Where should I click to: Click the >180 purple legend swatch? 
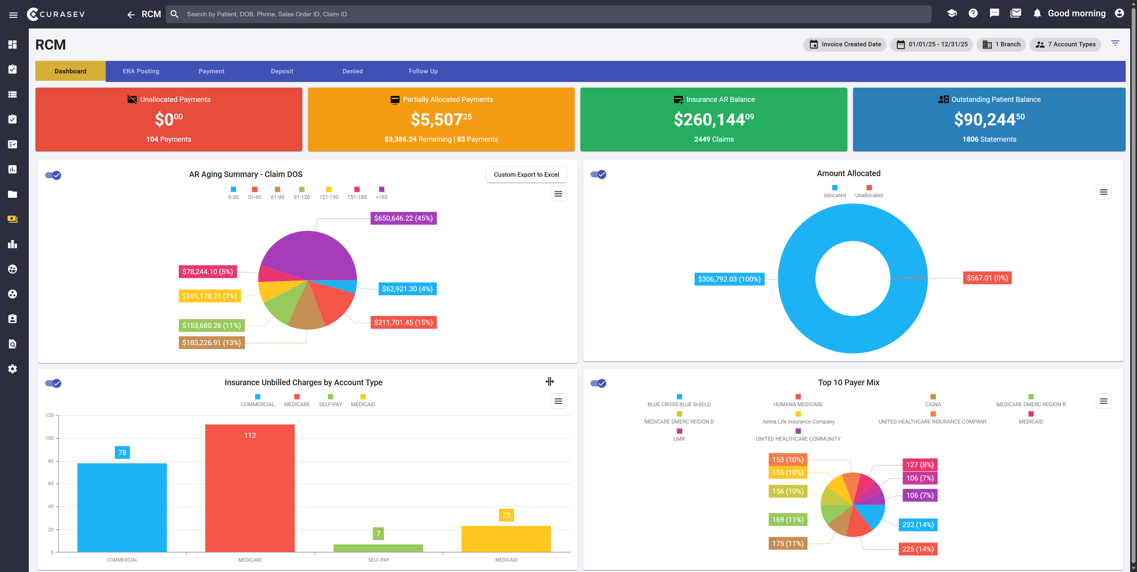coord(381,189)
